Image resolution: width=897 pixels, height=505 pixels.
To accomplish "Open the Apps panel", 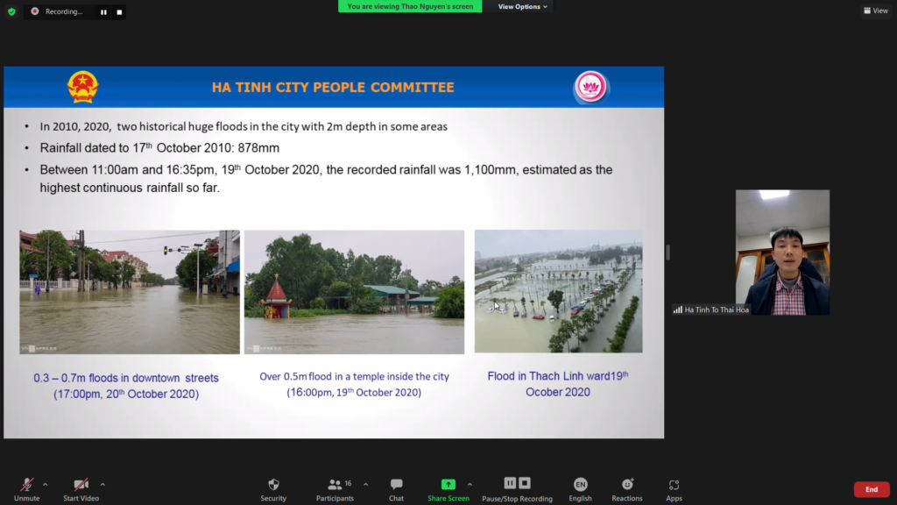I will pos(674,485).
